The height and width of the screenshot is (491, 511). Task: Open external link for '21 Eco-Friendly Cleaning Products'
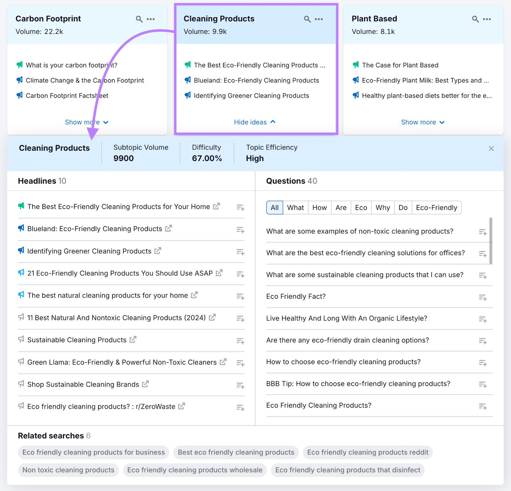(219, 273)
